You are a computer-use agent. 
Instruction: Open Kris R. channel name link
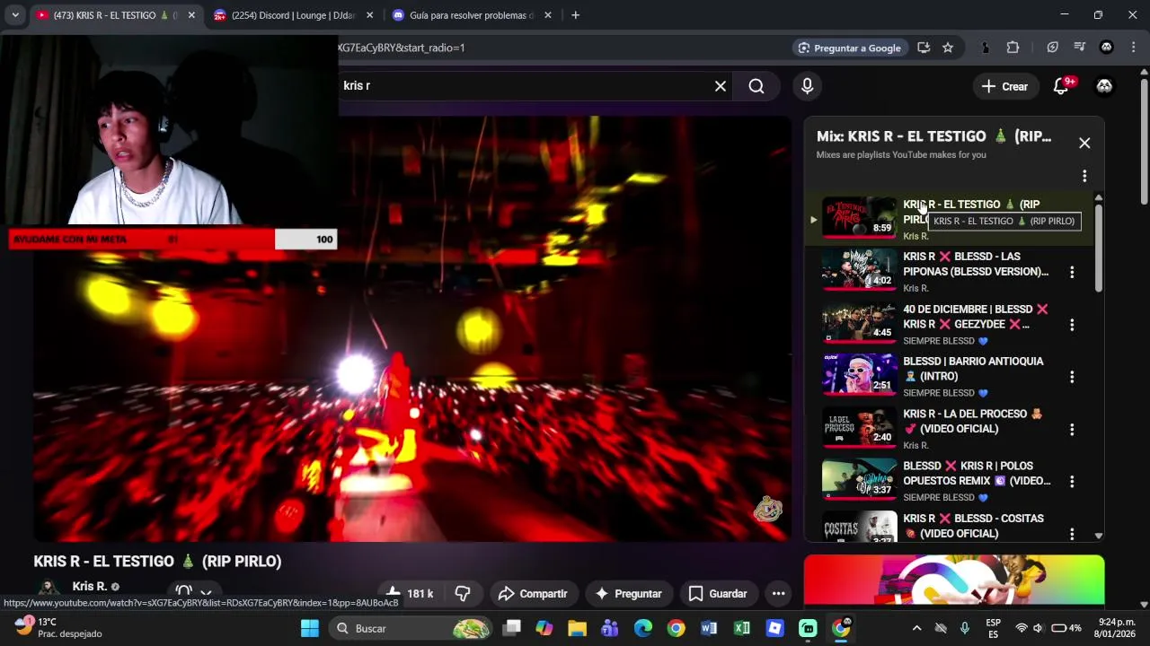[90, 586]
